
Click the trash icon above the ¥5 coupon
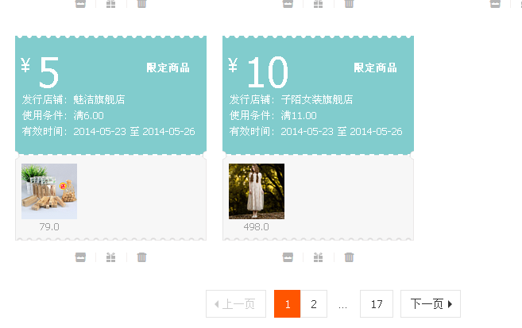(141, 4)
